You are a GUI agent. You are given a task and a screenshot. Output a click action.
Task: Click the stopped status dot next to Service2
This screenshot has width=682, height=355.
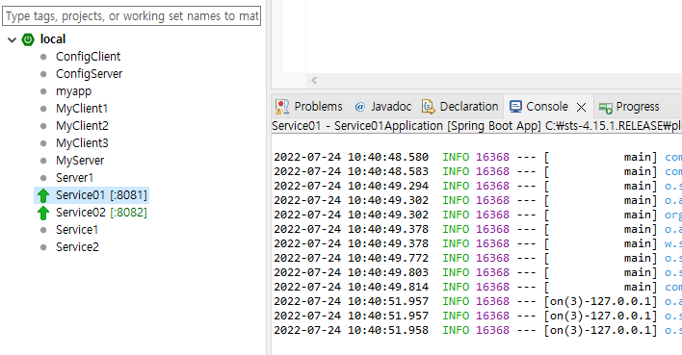click(x=43, y=247)
